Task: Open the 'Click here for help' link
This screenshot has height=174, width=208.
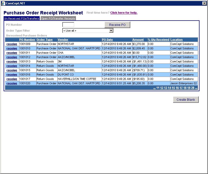Action: click(x=124, y=13)
